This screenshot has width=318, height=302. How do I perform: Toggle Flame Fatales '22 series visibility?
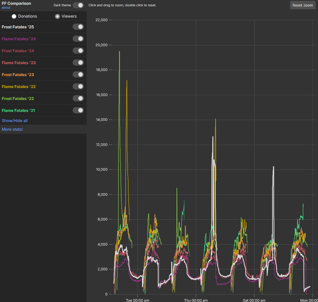point(78,87)
